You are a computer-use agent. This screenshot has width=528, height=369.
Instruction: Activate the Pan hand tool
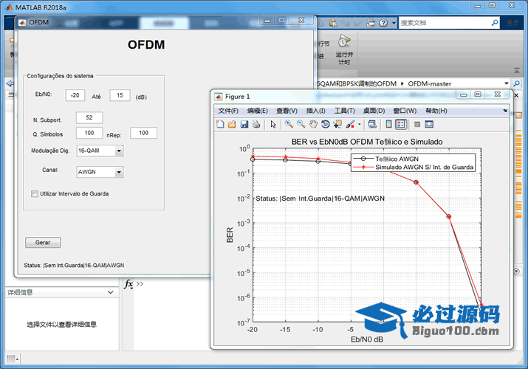[313, 124]
